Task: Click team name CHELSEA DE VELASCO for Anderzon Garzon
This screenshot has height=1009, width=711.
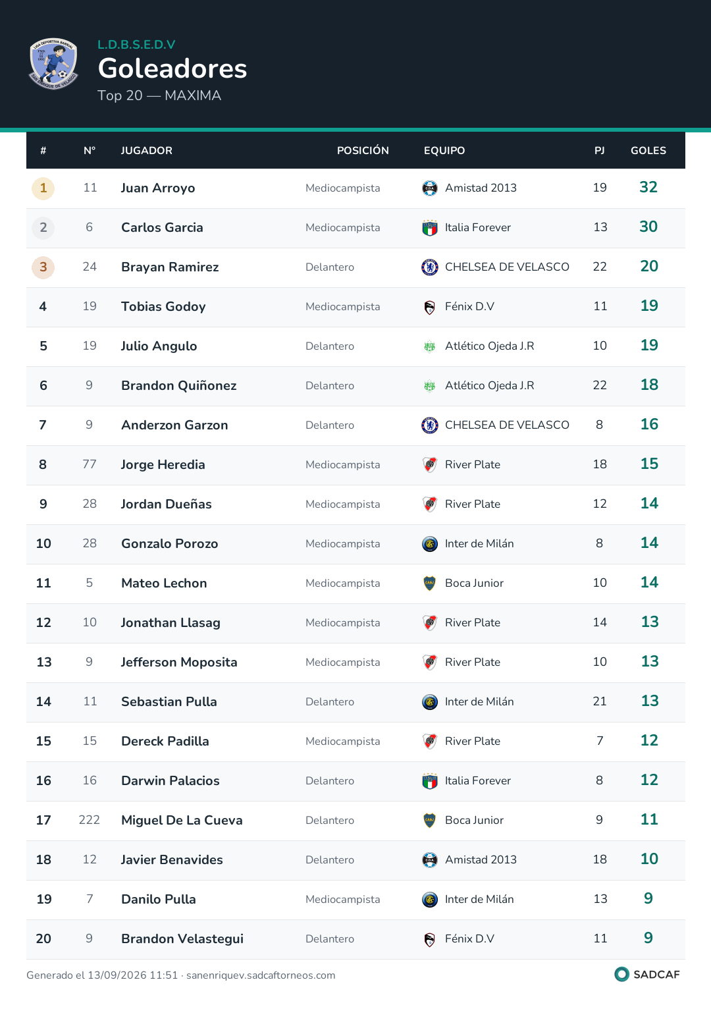Action: (507, 425)
